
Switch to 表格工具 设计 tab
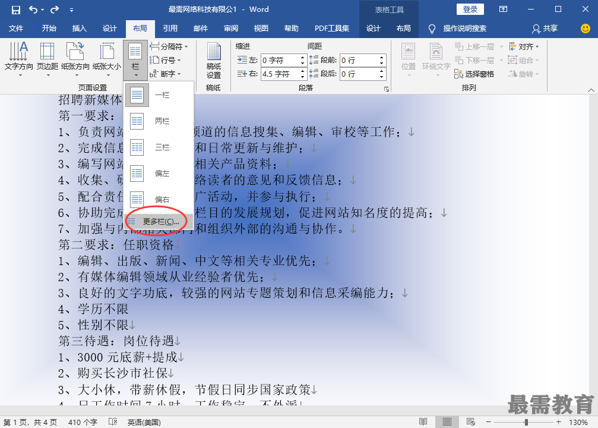tap(373, 29)
